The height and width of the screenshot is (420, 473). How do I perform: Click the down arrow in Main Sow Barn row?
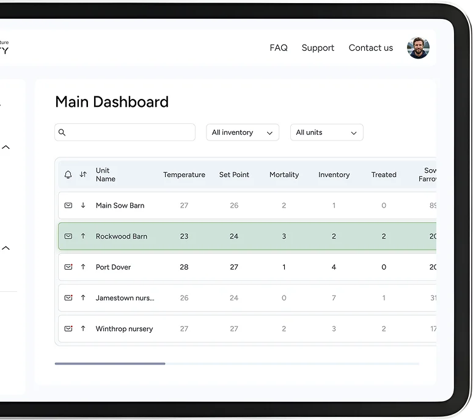(x=83, y=205)
